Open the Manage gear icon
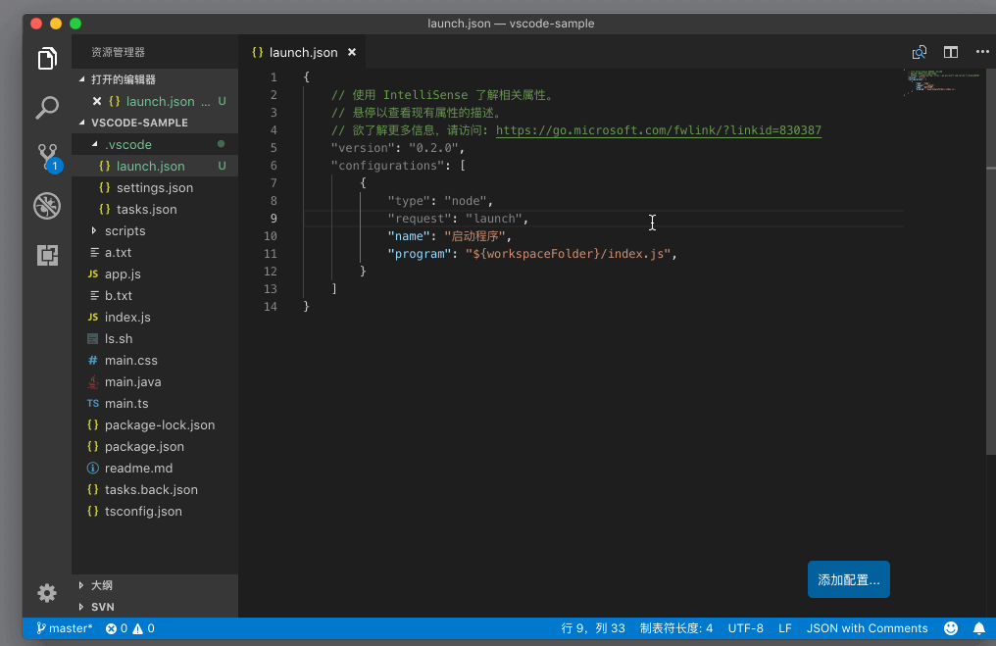This screenshot has height=646, width=996. [x=47, y=592]
